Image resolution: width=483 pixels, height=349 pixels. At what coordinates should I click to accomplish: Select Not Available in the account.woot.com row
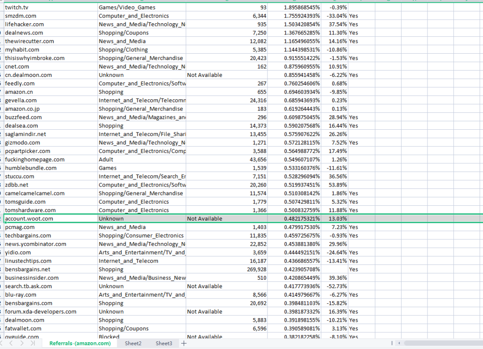coord(226,219)
